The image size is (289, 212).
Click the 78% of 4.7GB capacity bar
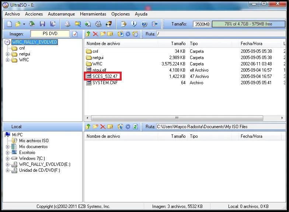click(x=248, y=24)
